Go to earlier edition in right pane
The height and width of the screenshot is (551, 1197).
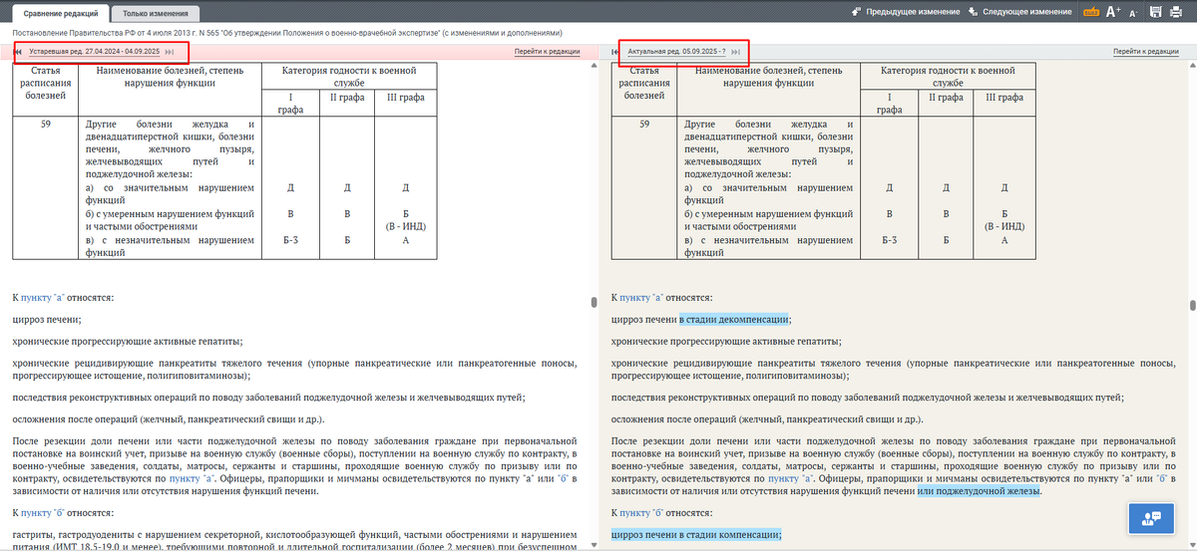click(x=616, y=51)
